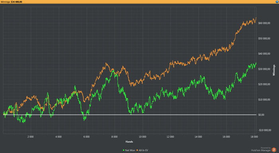Viewport: 279px width, 153px height.
Task: Click the 2 000 hands axis label
Action: 30,137
